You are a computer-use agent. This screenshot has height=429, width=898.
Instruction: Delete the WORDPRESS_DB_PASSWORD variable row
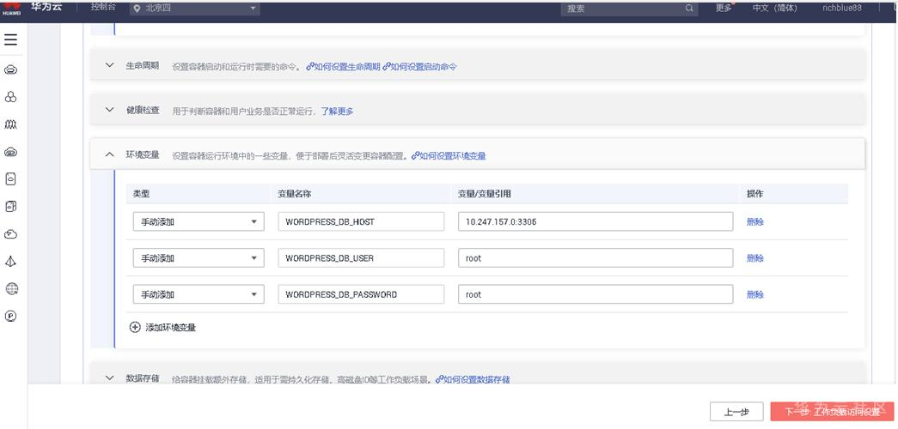[754, 294]
